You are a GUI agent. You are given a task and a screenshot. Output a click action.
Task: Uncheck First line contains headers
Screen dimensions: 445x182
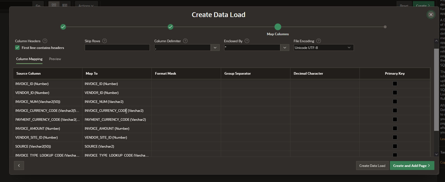coord(17,48)
